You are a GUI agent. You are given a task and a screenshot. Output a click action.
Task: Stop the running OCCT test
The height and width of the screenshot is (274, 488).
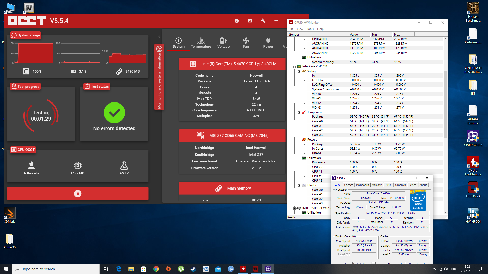pyautogui.click(x=78, y=194)
